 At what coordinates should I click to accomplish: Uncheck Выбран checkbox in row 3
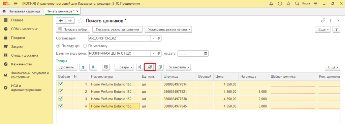pos(61,99)
